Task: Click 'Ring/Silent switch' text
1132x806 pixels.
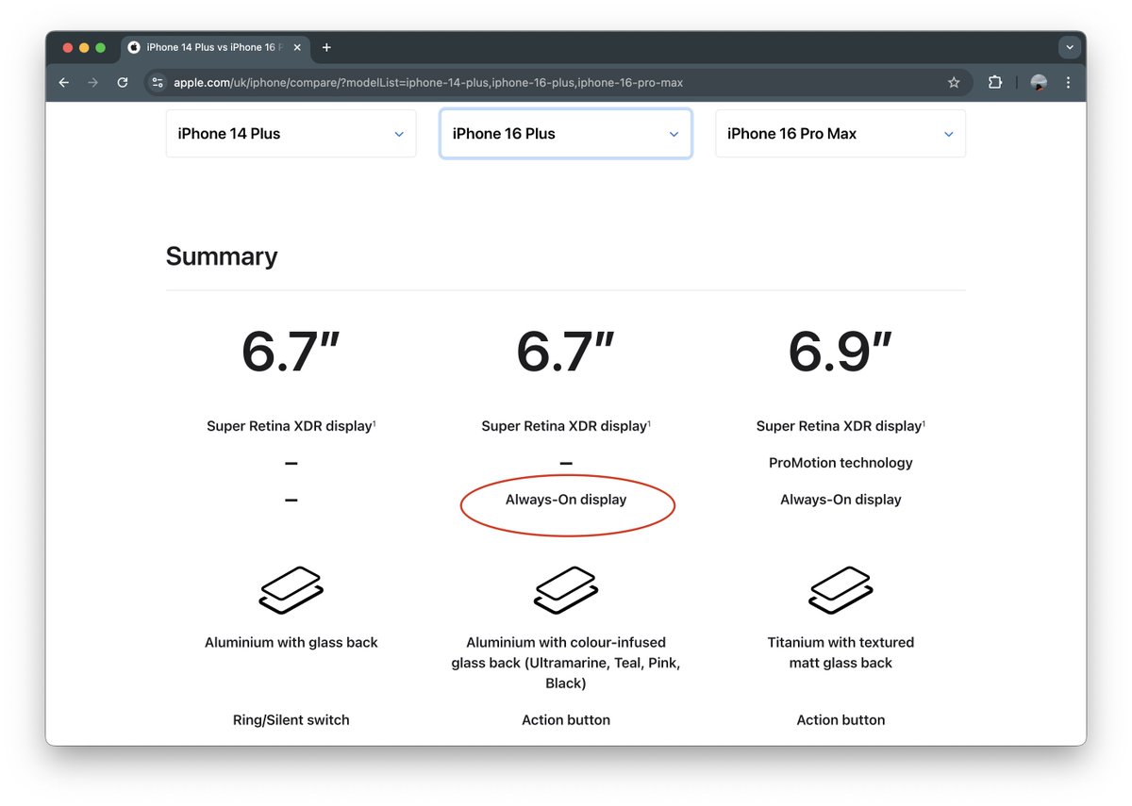Action: pyautogui.click(x=291, y=720)
